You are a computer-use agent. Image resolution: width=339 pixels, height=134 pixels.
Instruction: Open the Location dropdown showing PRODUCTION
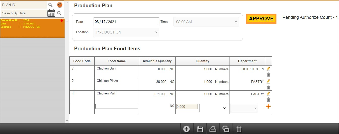coord(126,32)
